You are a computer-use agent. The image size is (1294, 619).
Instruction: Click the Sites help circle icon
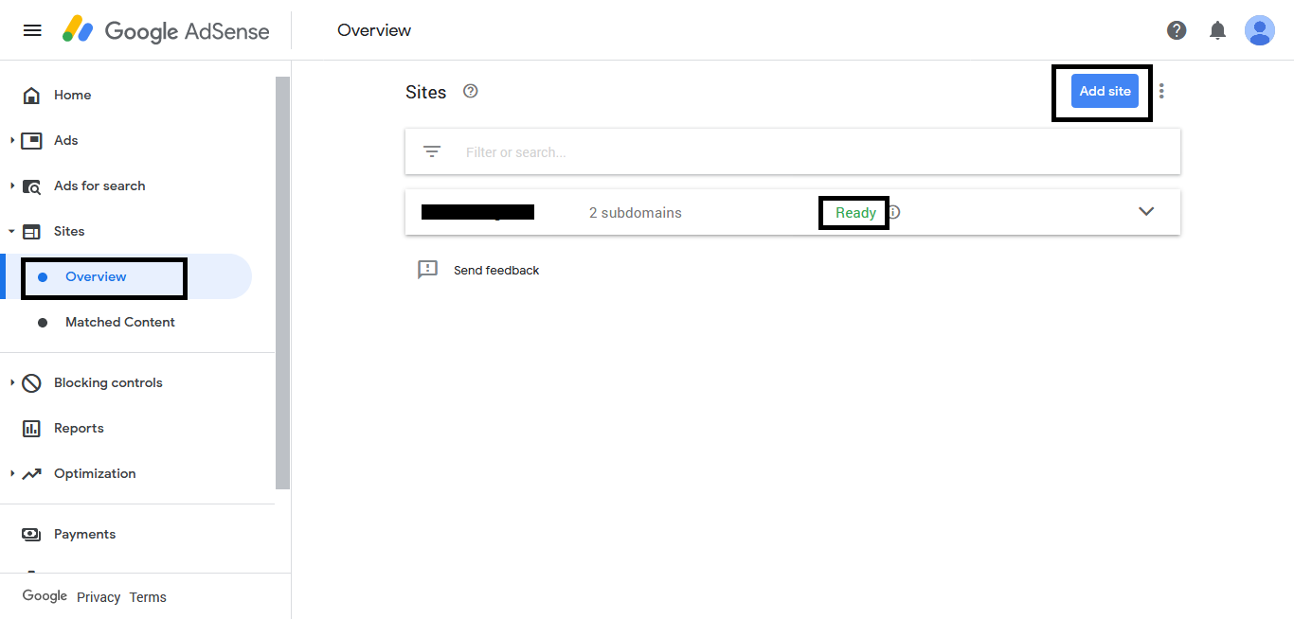pyautogui.click(x=470, y=92)
